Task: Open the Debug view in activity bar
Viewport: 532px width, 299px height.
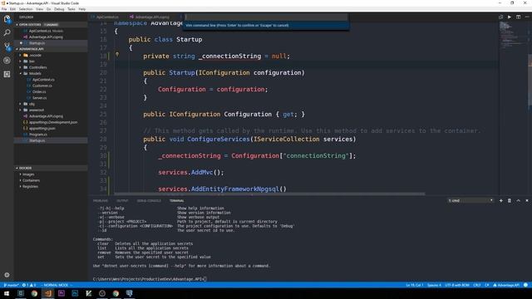Action: (x=7, y=61)
